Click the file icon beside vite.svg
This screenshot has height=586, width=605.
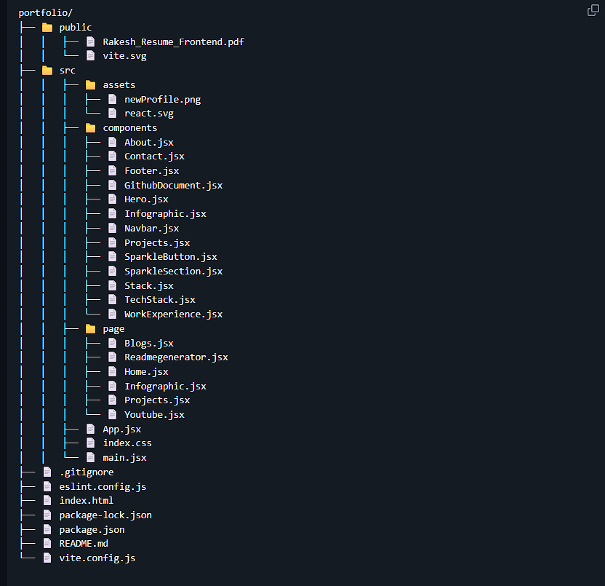click(x=89, y=55)
